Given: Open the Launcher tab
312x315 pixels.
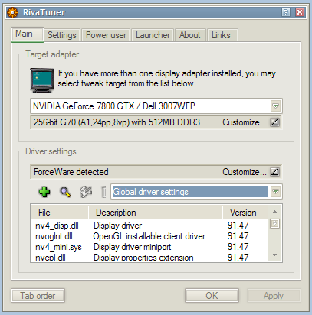Looking at the screenshot, I should 153,35.
